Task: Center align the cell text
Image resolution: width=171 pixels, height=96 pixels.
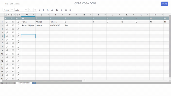Action: (x=66, y=10)
